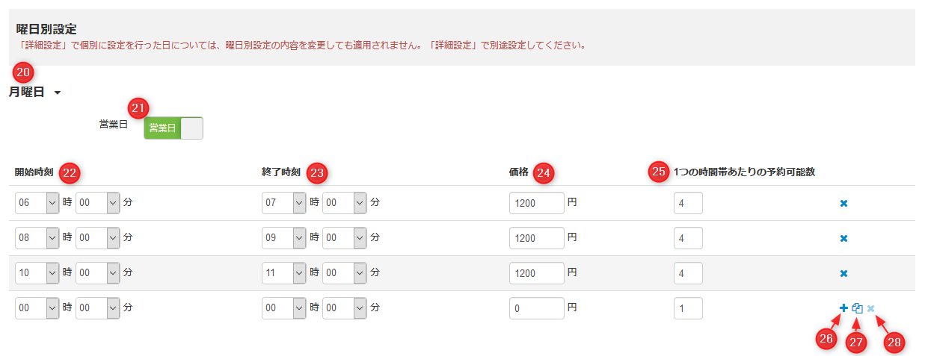
Task: Delete the 06:00 time slot row
Action: pos(843,203)
